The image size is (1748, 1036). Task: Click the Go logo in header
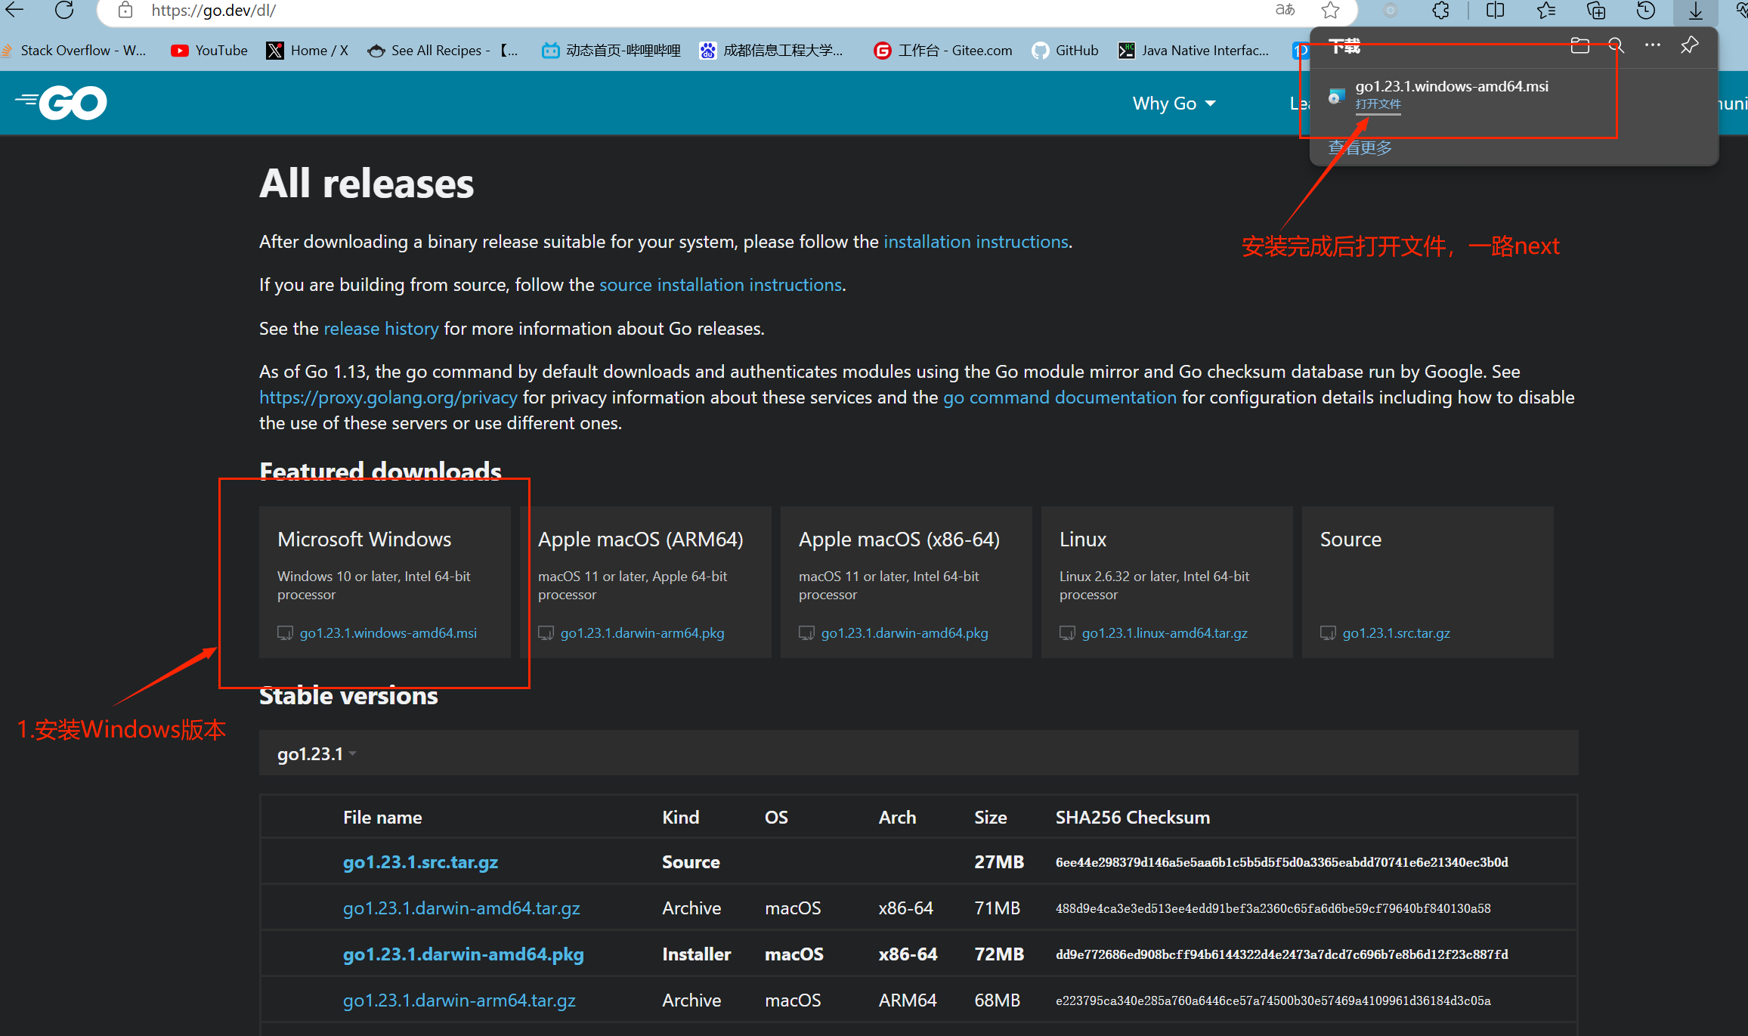click(x=62, y=103)
